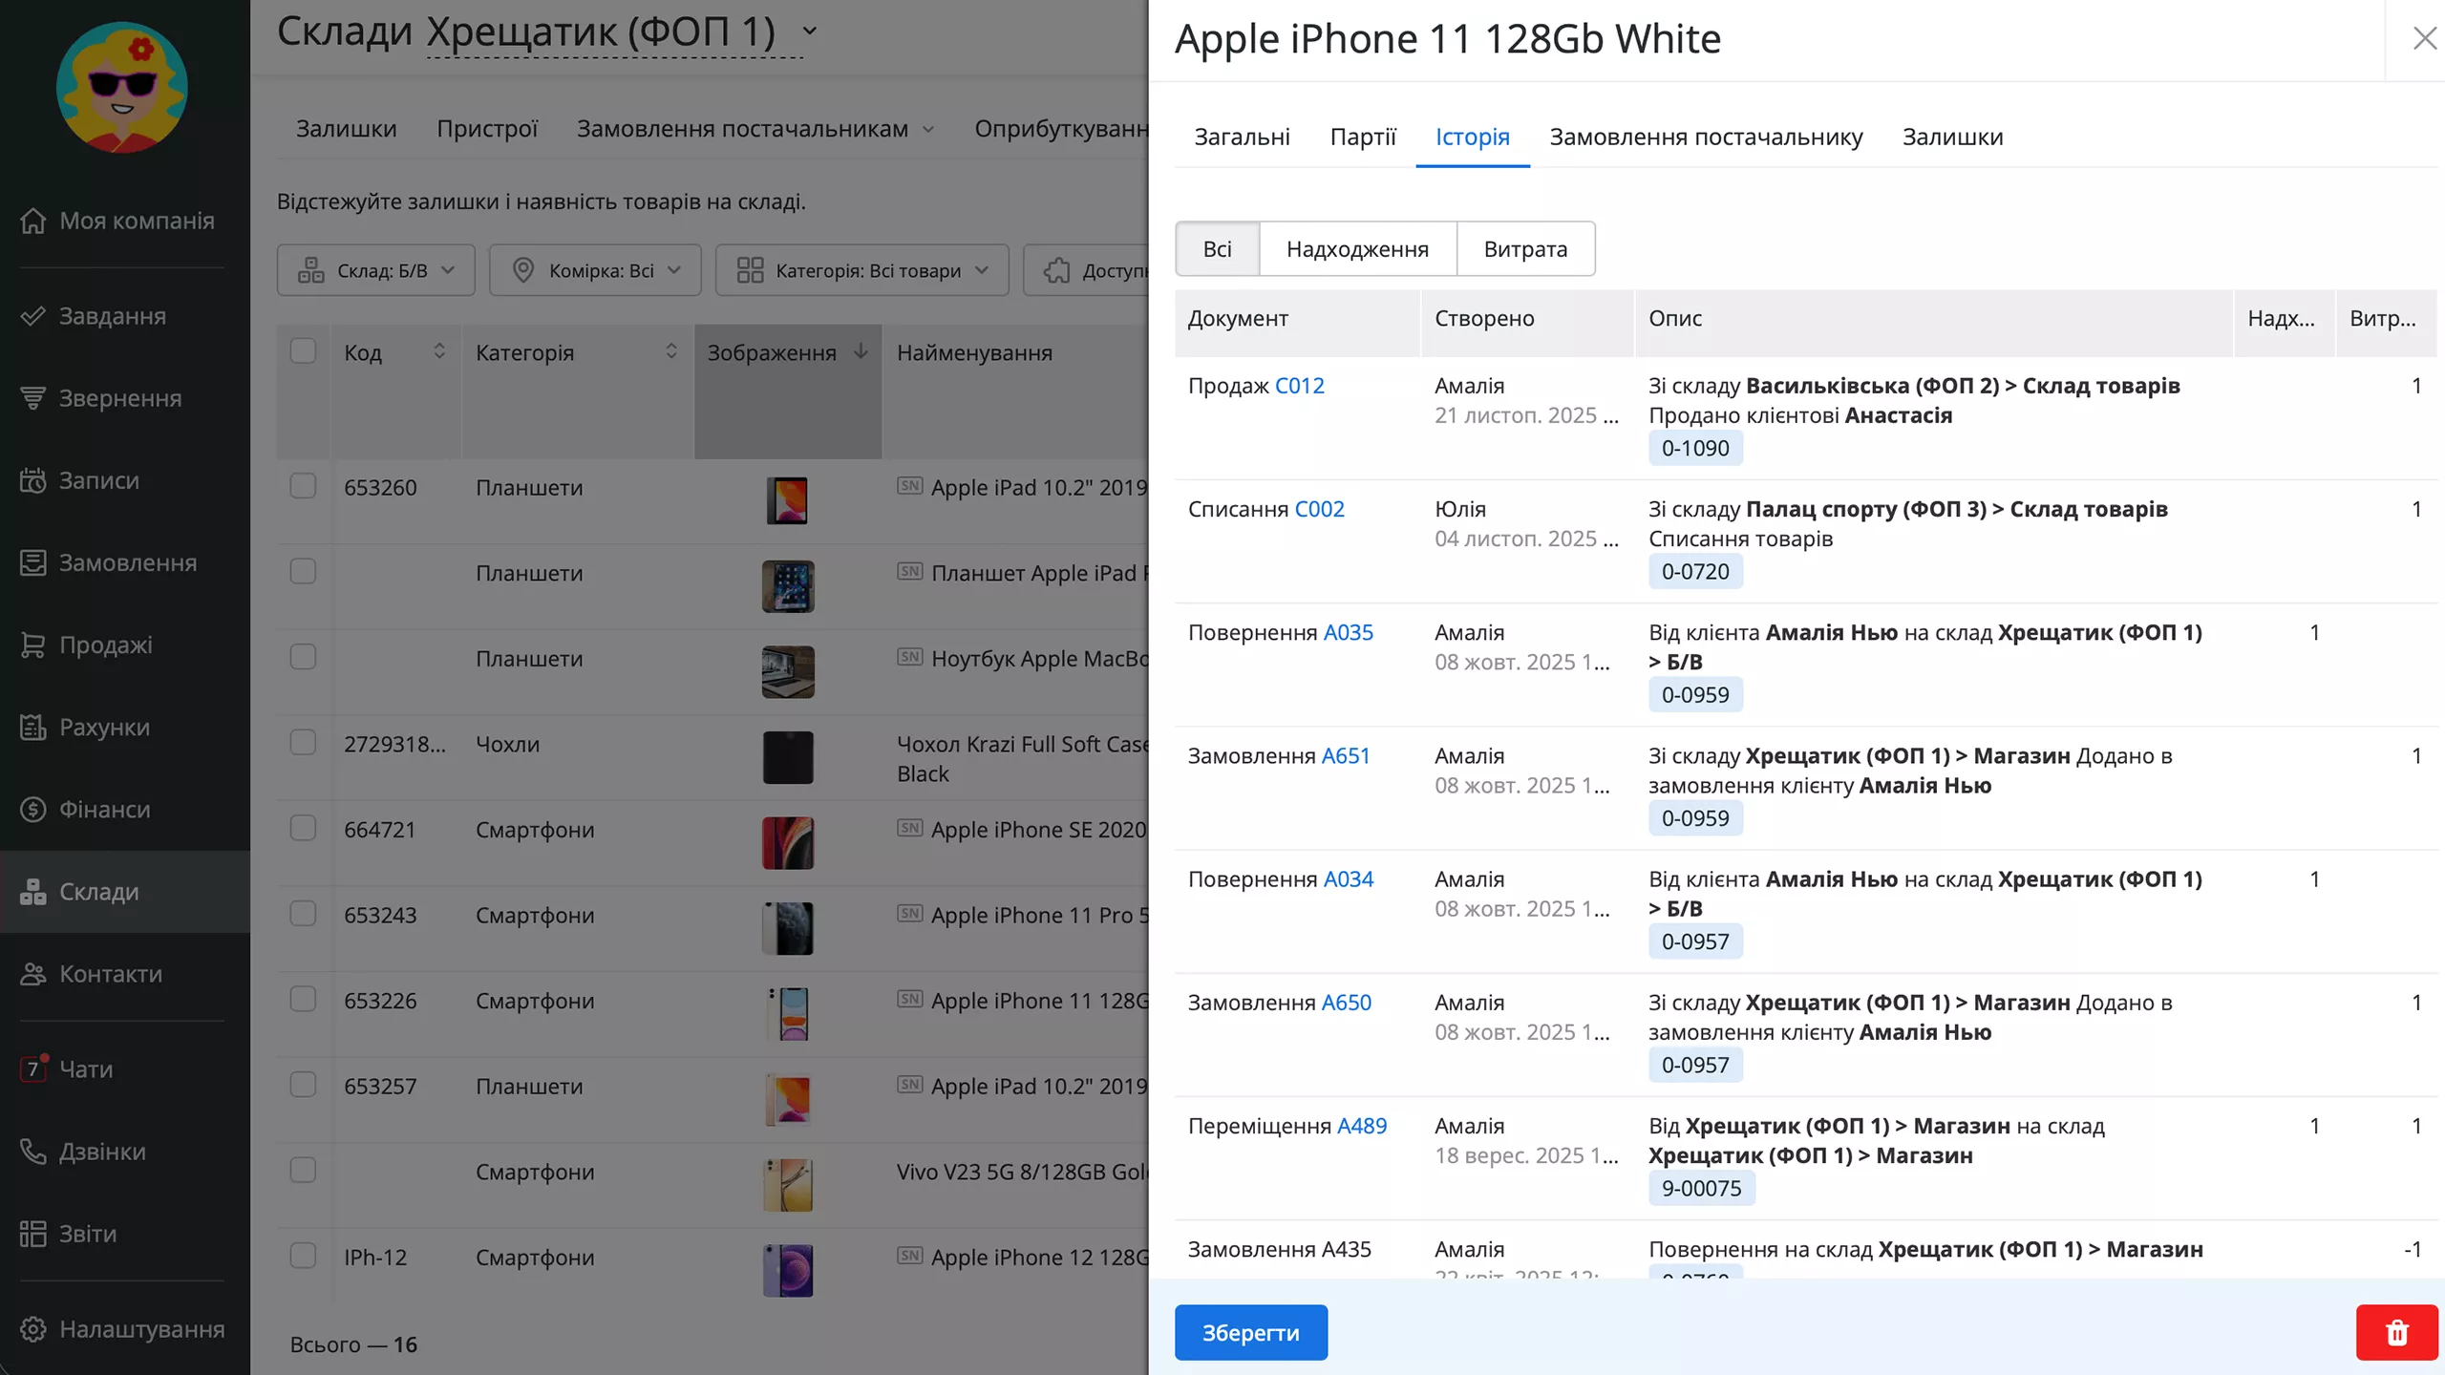Open the Замовлення постачальнику tab
This screenshot has height=1375, width=2445.
click(1706, 137)
